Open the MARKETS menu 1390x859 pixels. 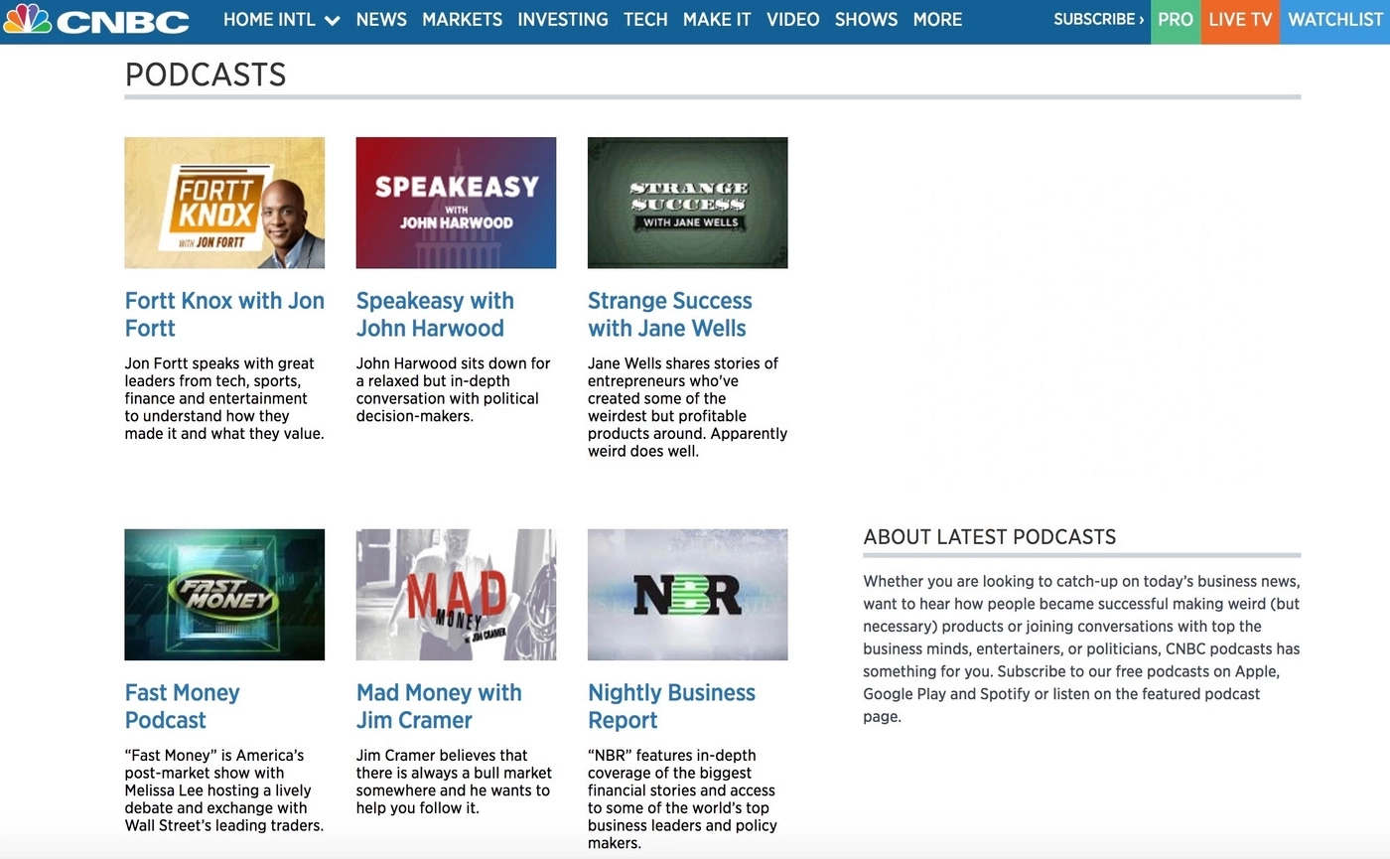click(x=462, y=20)
